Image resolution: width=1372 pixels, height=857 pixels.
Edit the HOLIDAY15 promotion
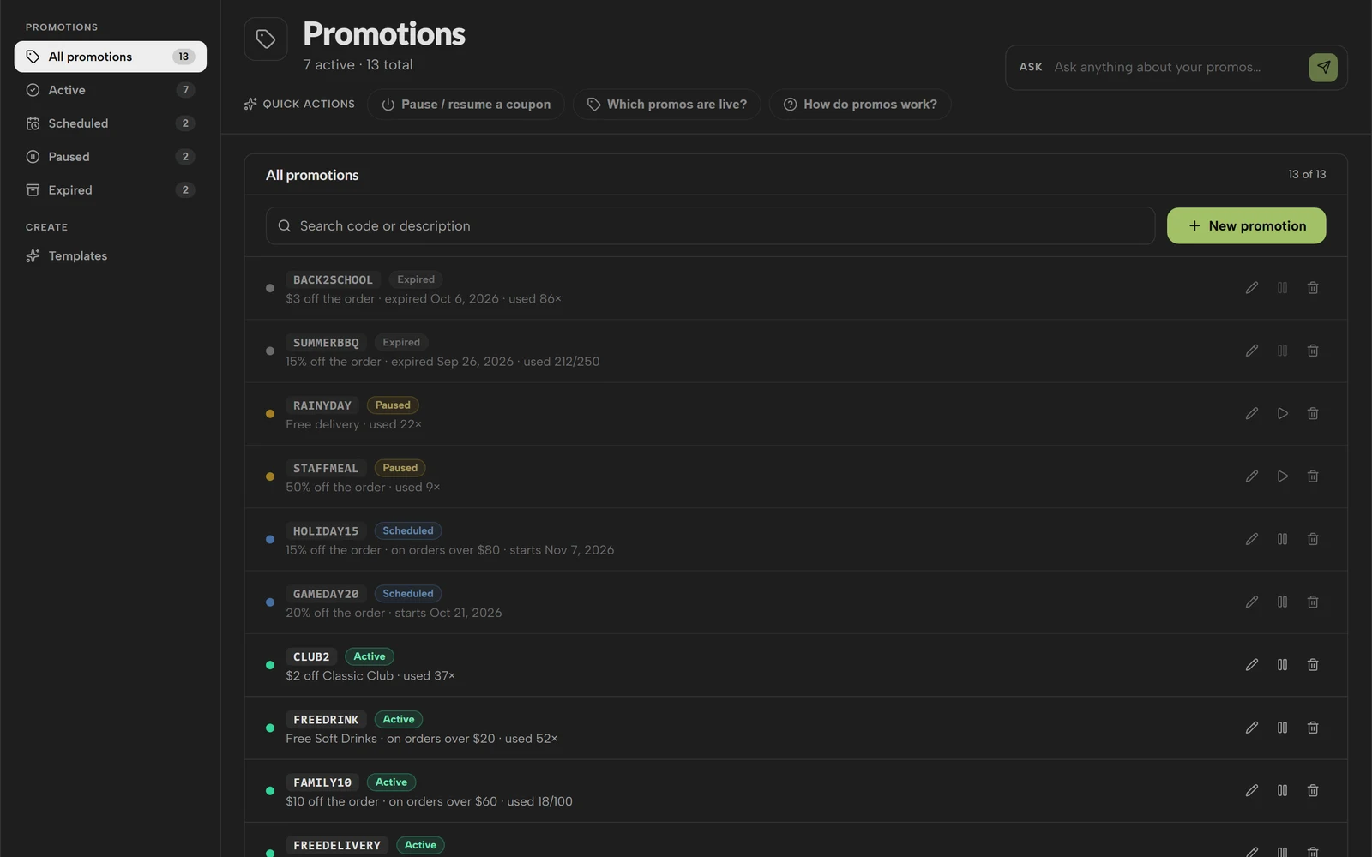click(x=1252, y=539)
